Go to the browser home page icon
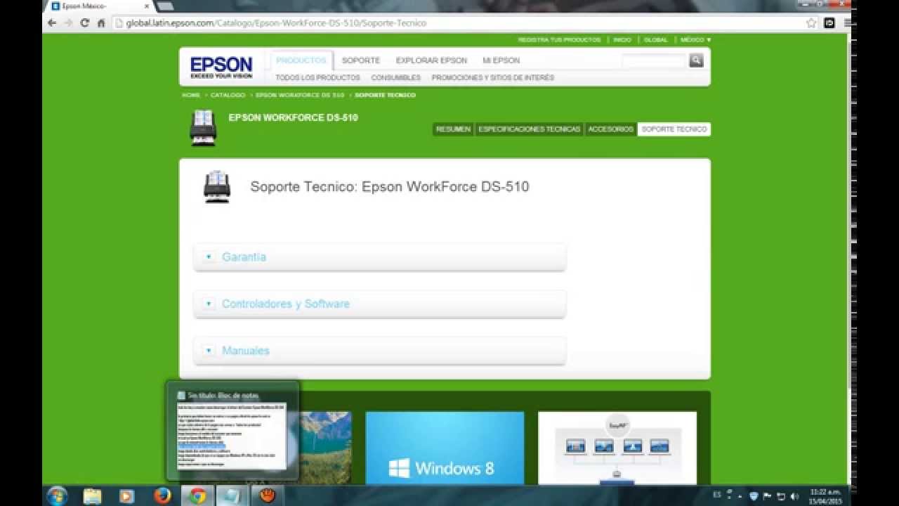The image size is (899, 506). 101,22
